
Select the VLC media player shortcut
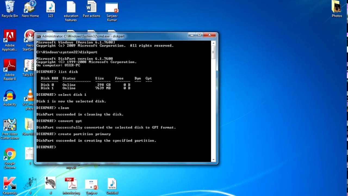28,100
